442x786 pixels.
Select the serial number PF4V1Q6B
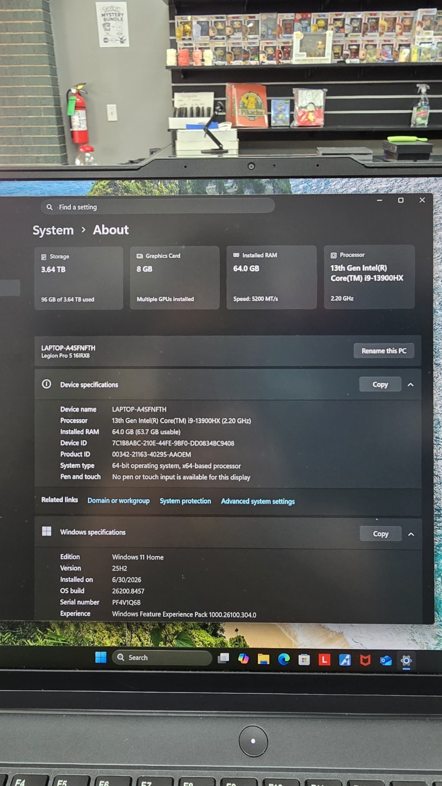126,602
